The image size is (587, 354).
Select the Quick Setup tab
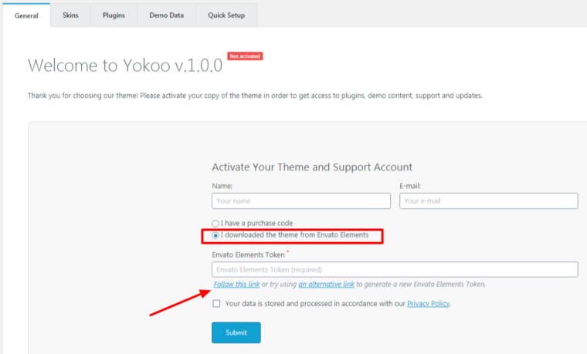coord(226,15)
